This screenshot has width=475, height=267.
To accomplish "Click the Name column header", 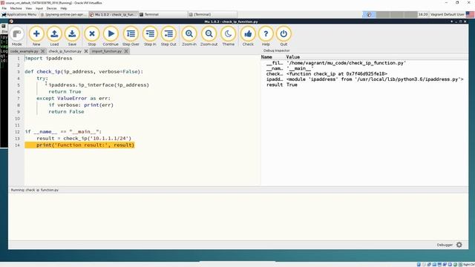I will point(266,57).
